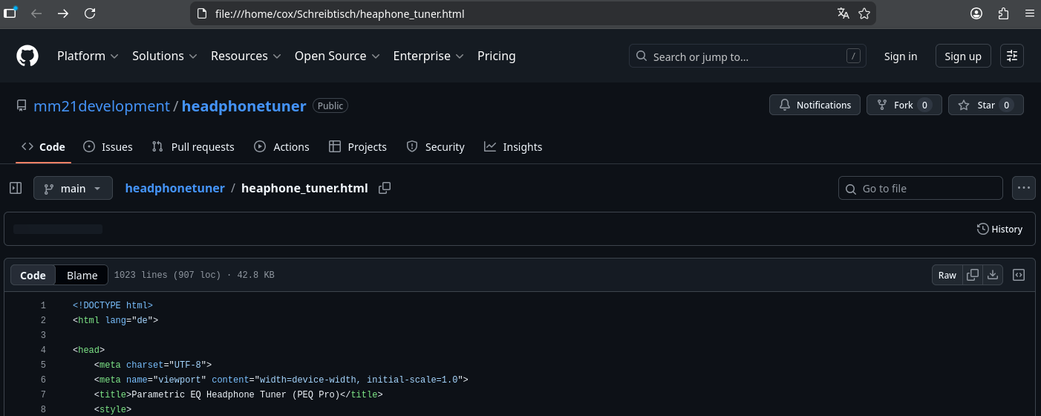Open the three-dot more file actions menu
1041x416 pixels.
1024,188
